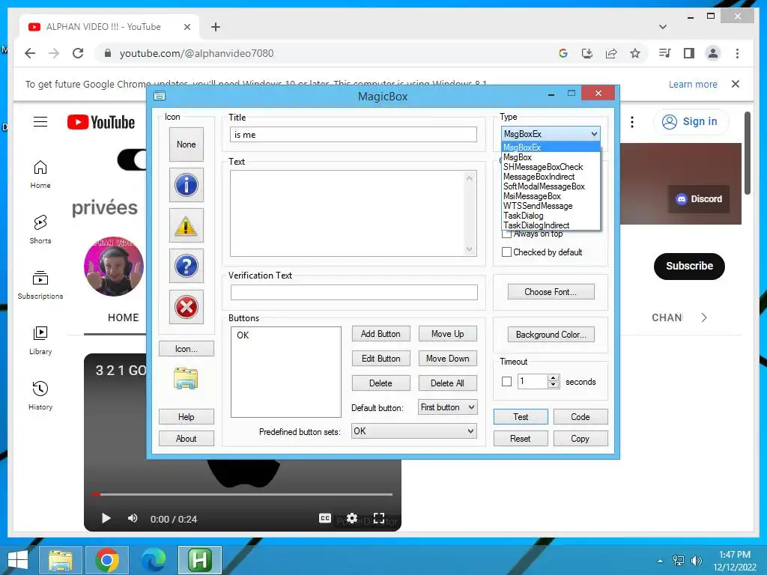Open Background Color picker
Image resolution: width=767 pixels, height=575 pixels.
(x=551, y=335)
